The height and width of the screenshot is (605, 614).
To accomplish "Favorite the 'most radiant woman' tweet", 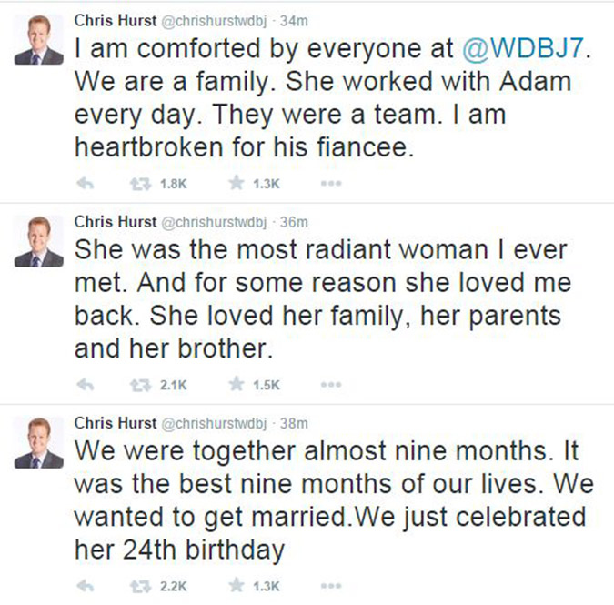I will point(237,385).
